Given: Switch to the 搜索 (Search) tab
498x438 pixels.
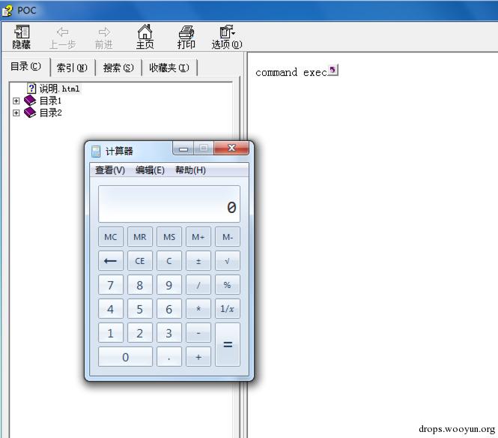Looking at the screenshot, I should [118, 67].
